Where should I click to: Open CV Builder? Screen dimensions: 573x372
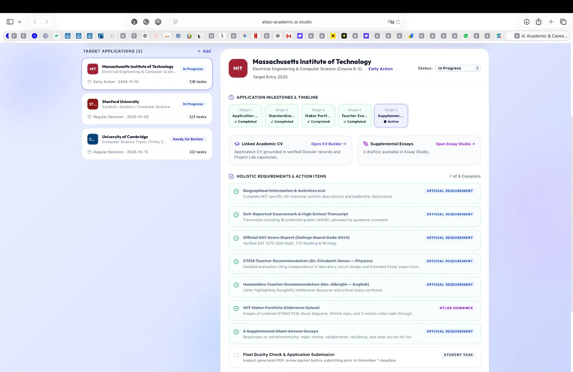coord(328,144)
